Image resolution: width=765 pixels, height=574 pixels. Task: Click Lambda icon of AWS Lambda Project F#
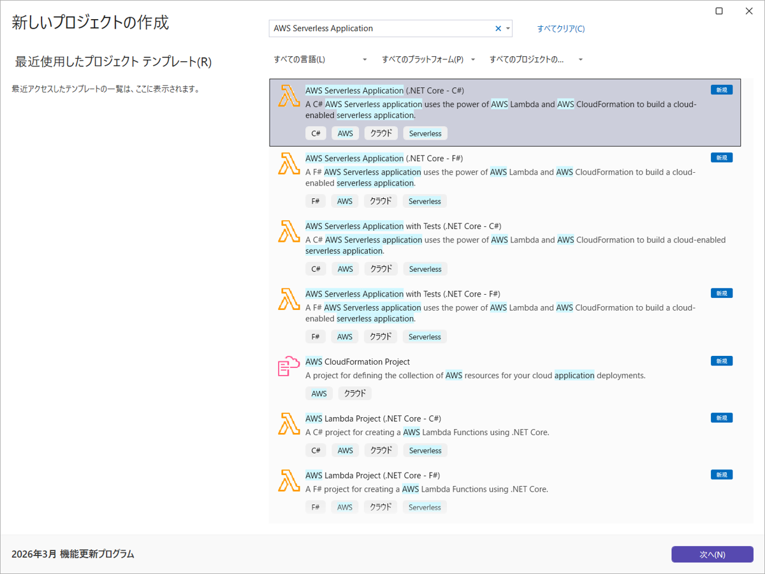click(289, 480)
